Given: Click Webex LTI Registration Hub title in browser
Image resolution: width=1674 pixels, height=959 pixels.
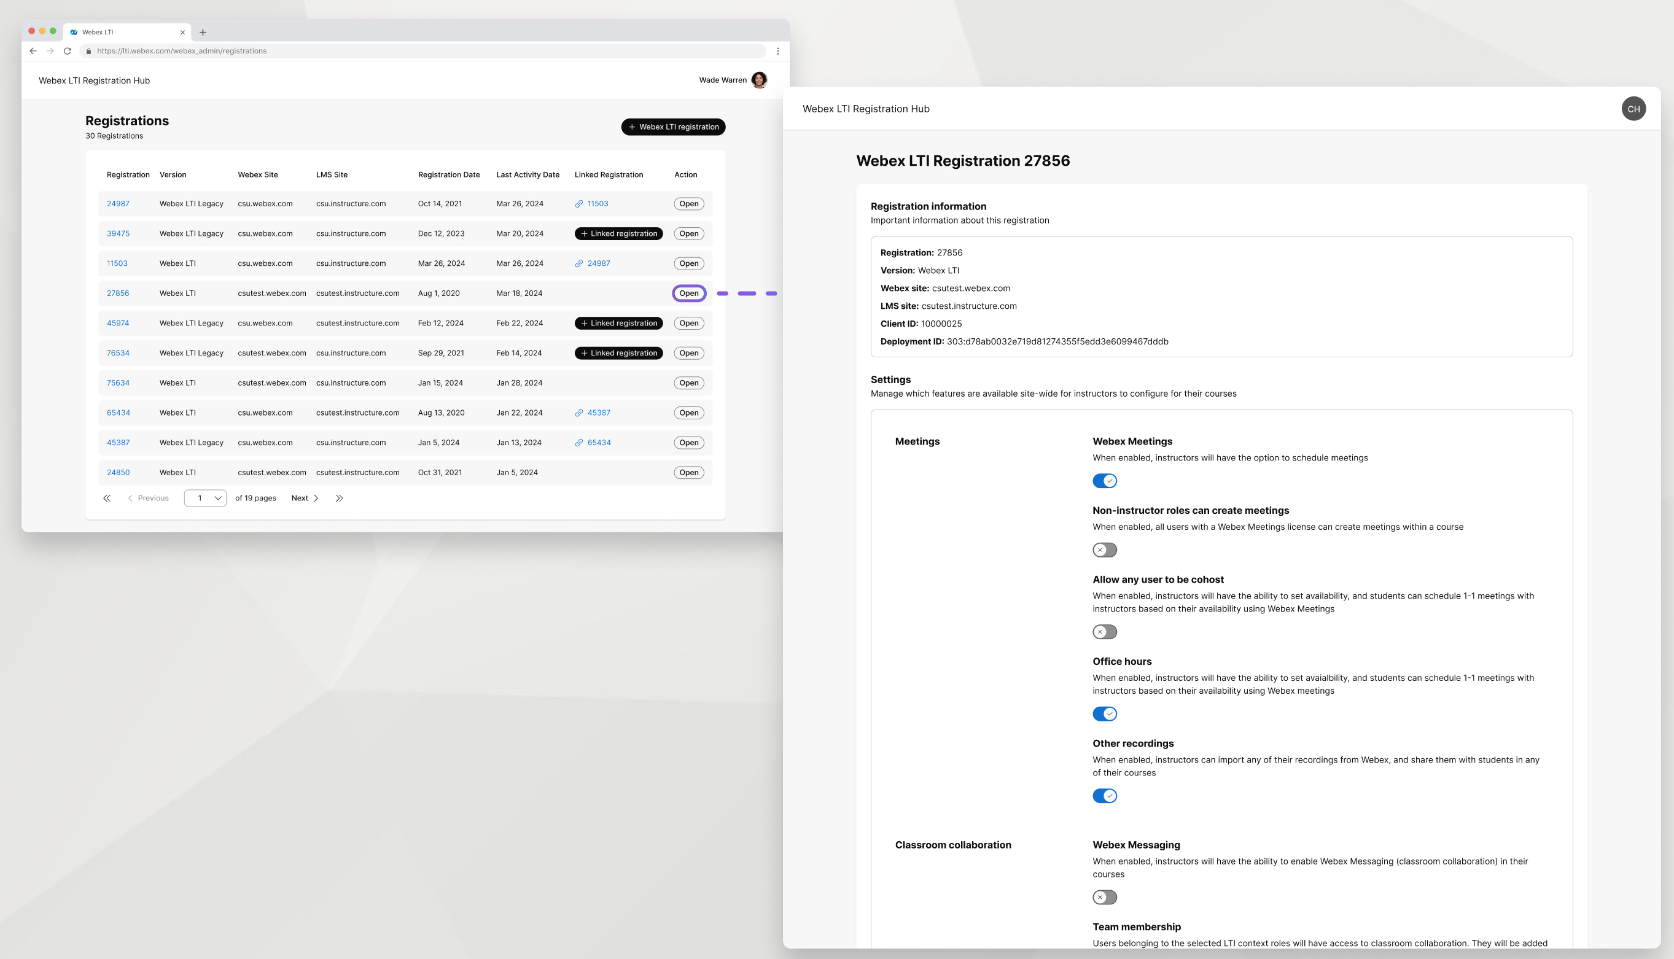Looking at the screenshot, I should [94, 80].
